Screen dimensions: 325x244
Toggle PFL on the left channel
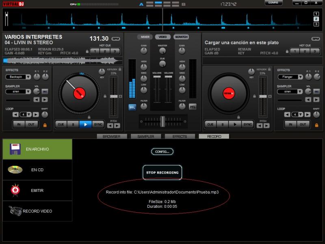(132, 107)
